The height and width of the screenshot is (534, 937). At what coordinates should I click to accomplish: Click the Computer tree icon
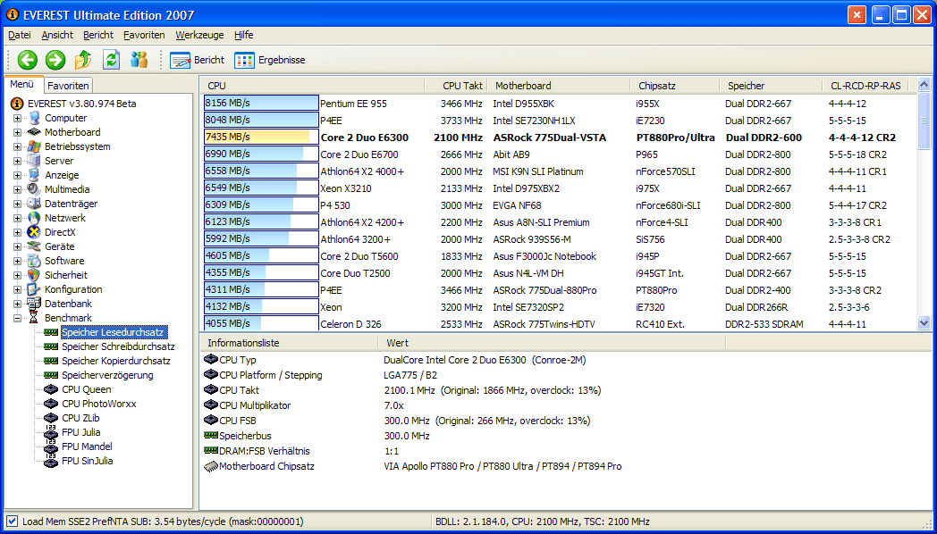pyautogui.click(x=35, y=118)
